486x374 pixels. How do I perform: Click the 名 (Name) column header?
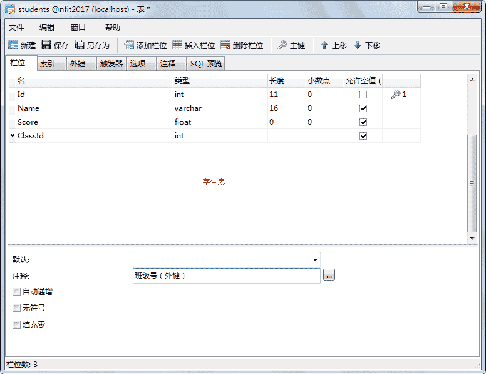94,81
